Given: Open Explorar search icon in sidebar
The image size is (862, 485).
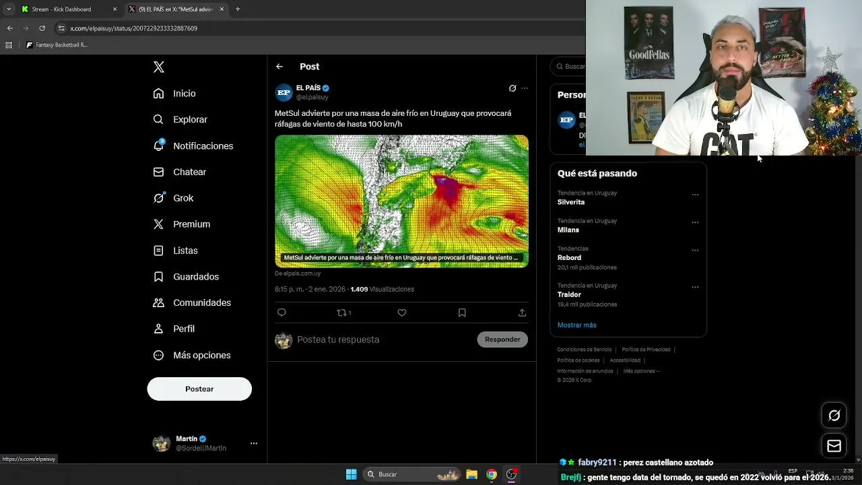Looking at the screenshot, I should click(x=158, y=119).
